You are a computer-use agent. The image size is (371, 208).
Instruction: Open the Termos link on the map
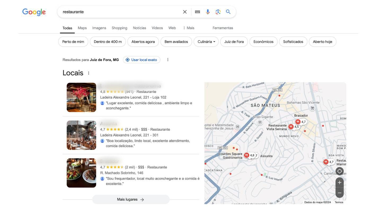pyautogui.click(x=339, y=202)
